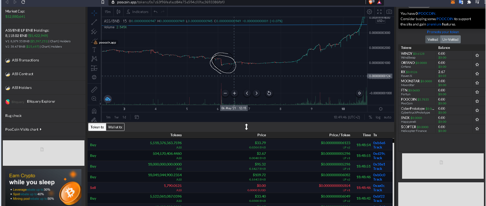The image size is (486, 206).
Task: Switch to Un-Vetted tokens
Action: [x=450, y=39]
